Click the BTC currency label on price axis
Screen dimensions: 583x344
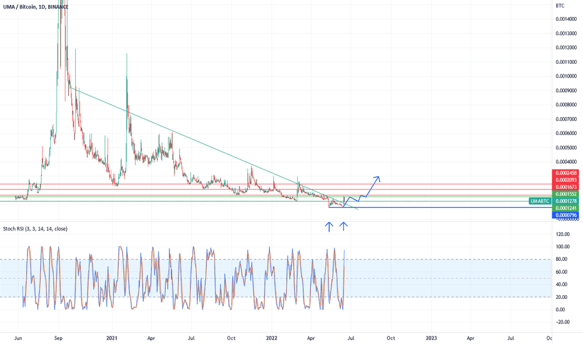point(560,6)
